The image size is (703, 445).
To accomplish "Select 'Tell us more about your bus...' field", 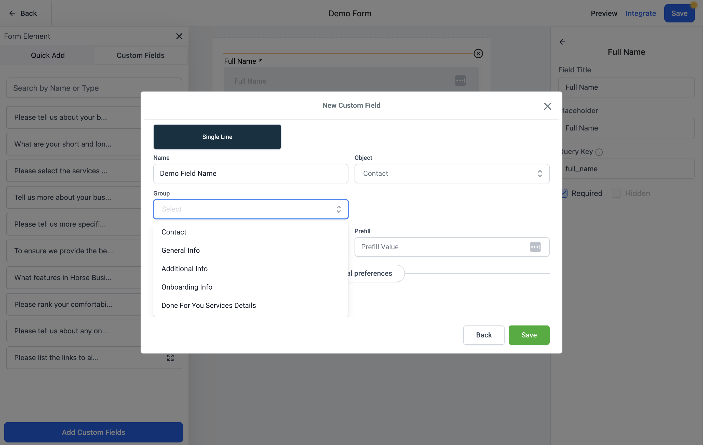I will 74,197.
